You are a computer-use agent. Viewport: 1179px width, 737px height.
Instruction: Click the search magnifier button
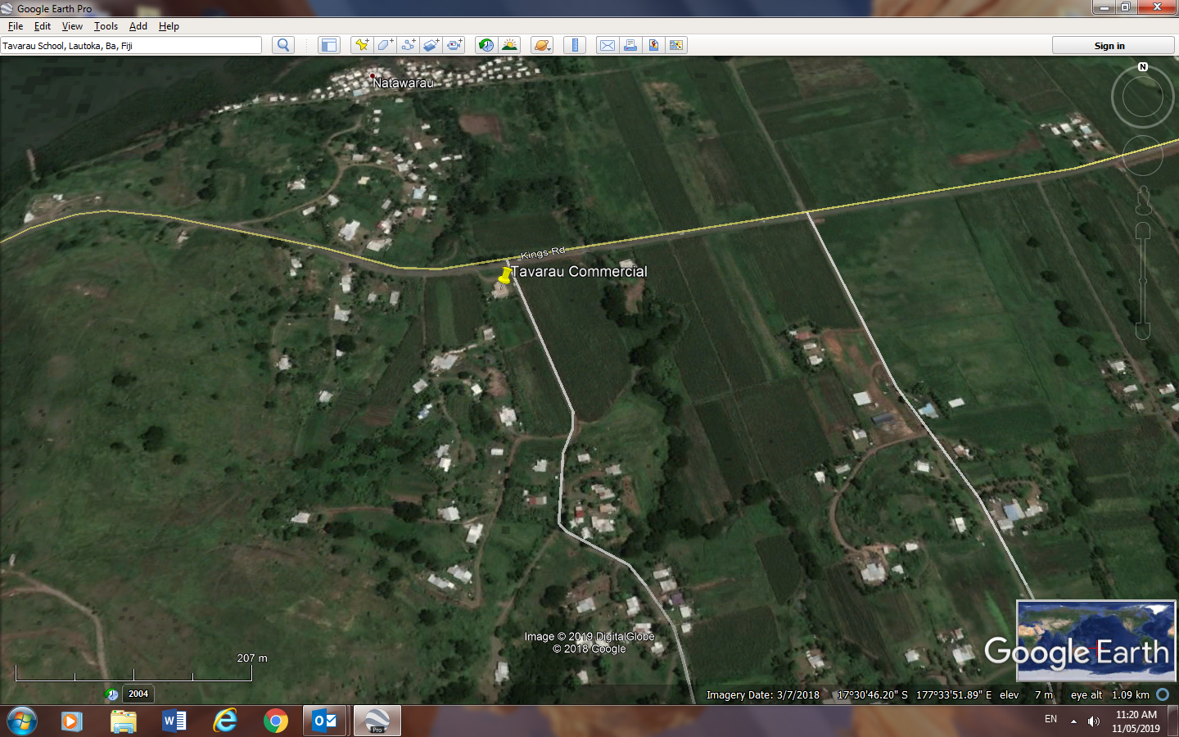283,45
